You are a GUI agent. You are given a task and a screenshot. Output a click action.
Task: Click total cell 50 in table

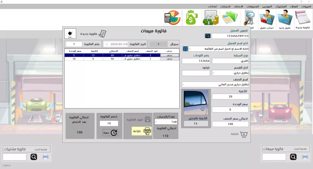pyautogui.click(x=112, y=59)
